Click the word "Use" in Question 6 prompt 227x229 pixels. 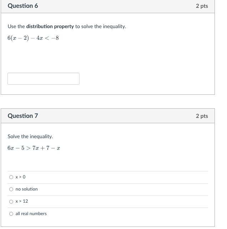click(x=12, y=26)
